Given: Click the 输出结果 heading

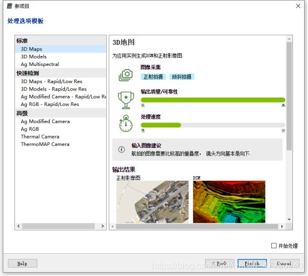Looking at the screenshot, I should coord(124,170).
